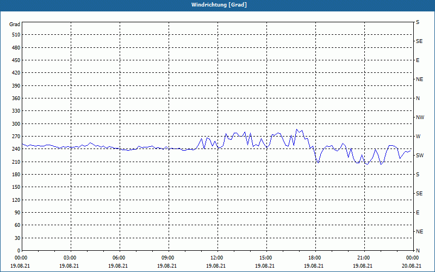Click the upper SE compass label
This screenshot has height=272, width=435.
[x=419, y=41]
